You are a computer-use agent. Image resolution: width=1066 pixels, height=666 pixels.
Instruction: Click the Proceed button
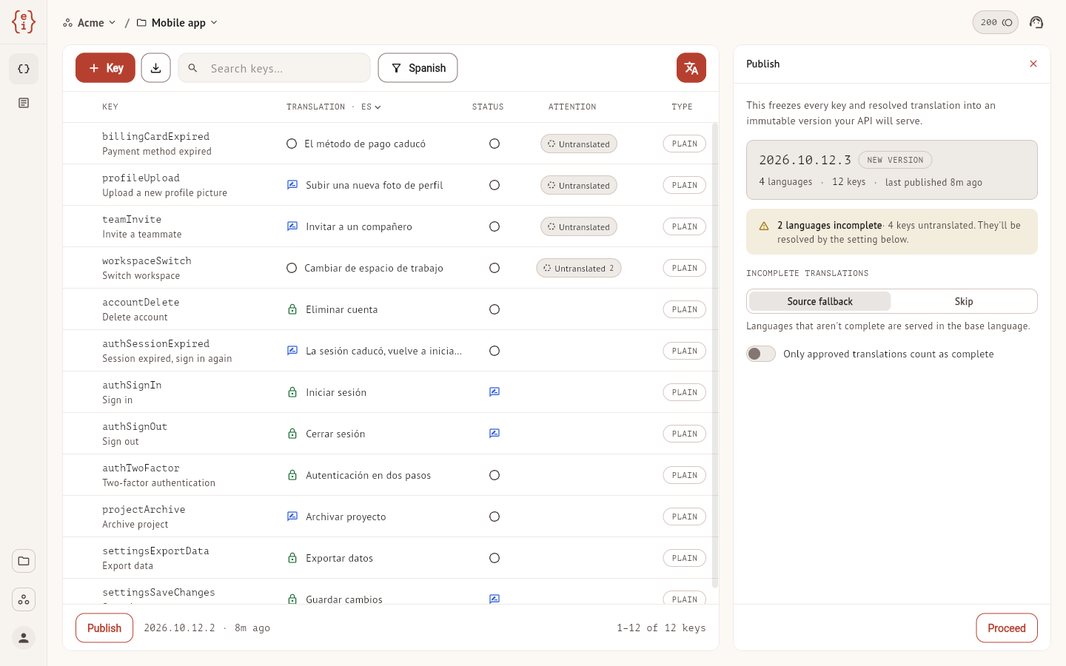(x=1007, y=628)
